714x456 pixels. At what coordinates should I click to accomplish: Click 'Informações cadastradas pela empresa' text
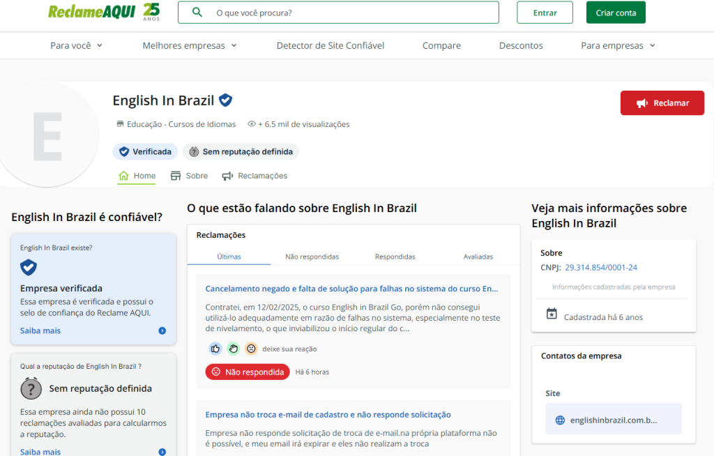pyautogui.click(x=614, y=287)
